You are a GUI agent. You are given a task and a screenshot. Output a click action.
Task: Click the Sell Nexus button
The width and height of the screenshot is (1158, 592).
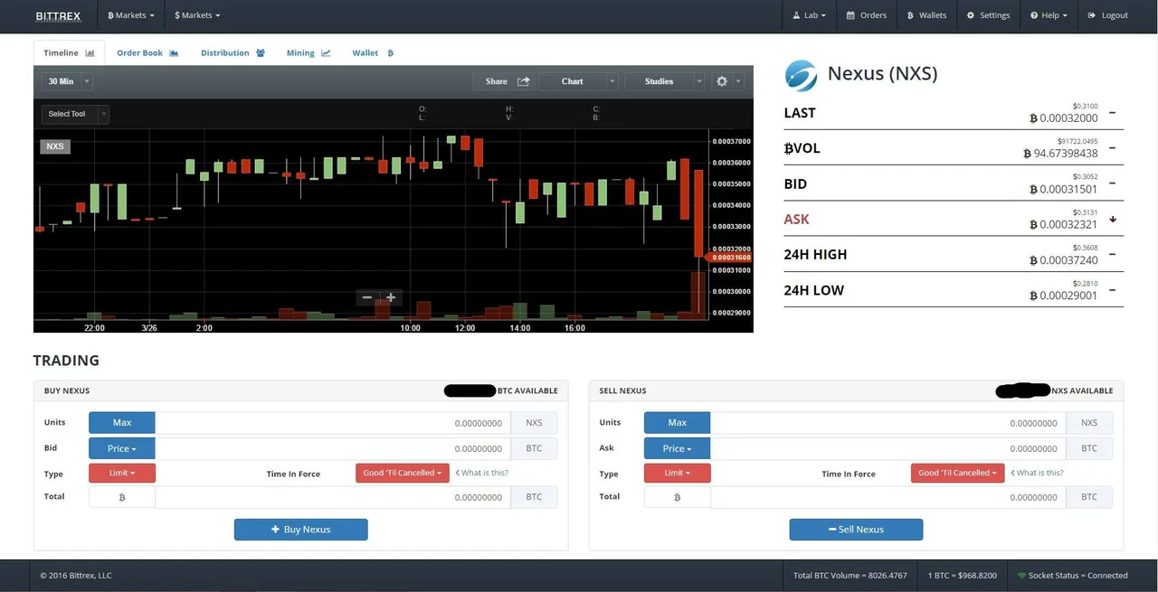pos(857,530)
